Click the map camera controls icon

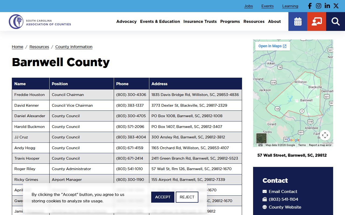click(x=325, y=135)
